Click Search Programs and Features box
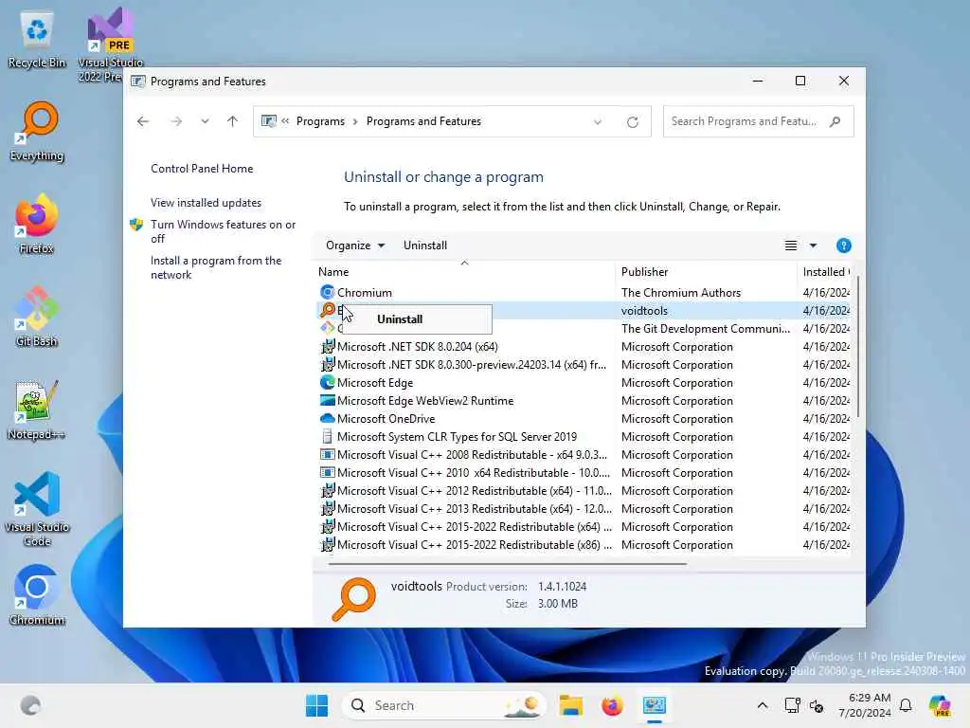The height and width of the screenshot is (728, 970). point(758,121)
